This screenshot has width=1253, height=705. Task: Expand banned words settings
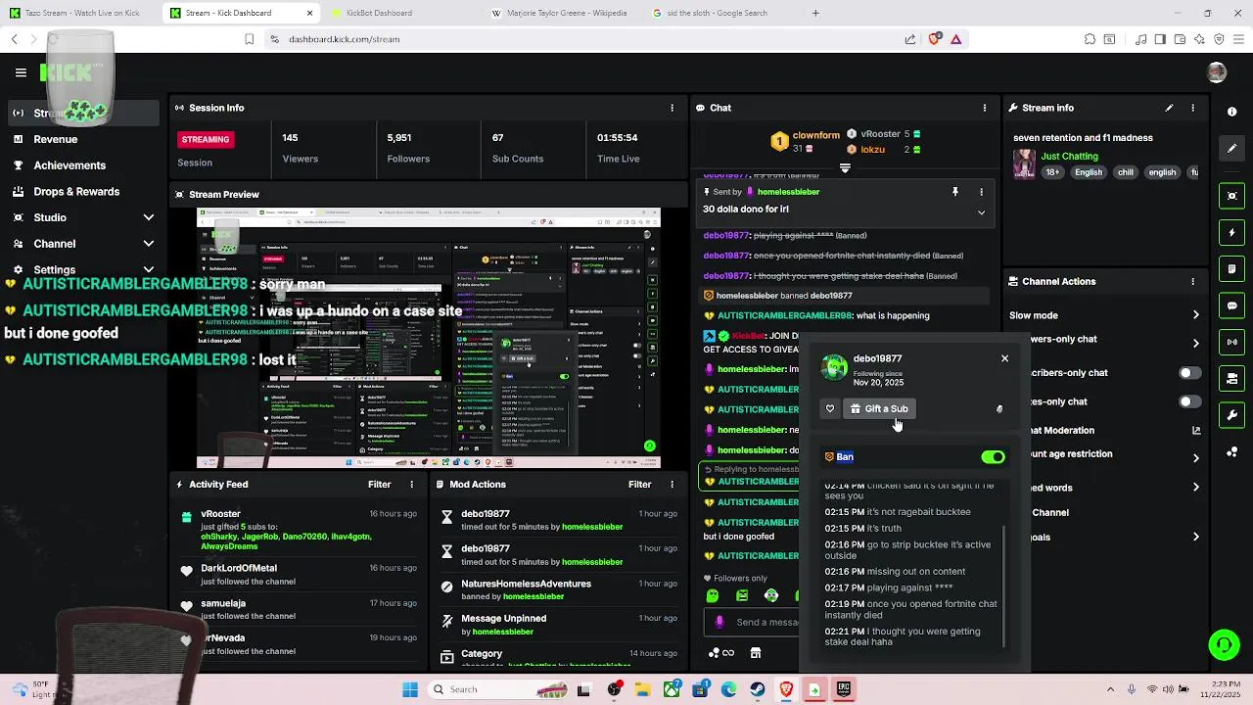coord(1195,488)
